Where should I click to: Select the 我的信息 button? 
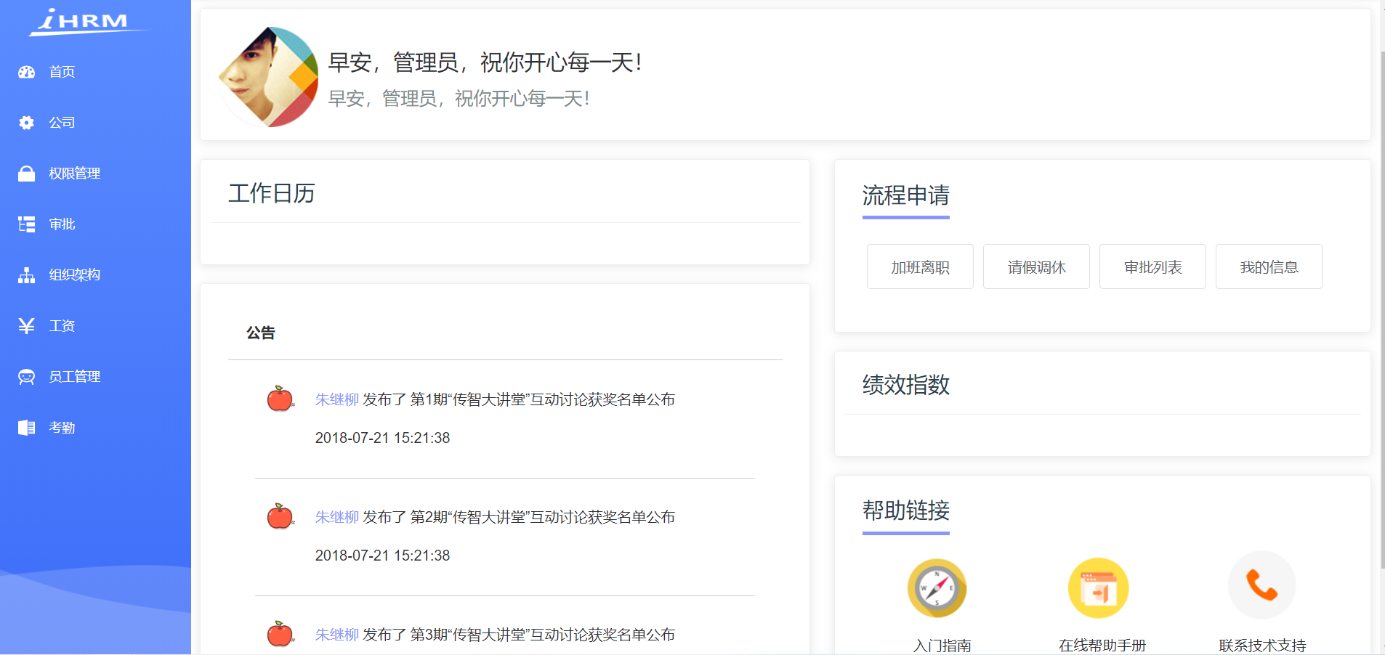(1269, 267)
